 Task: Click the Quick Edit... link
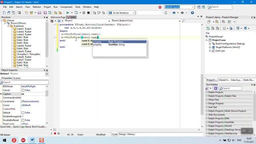pos(6,127)
